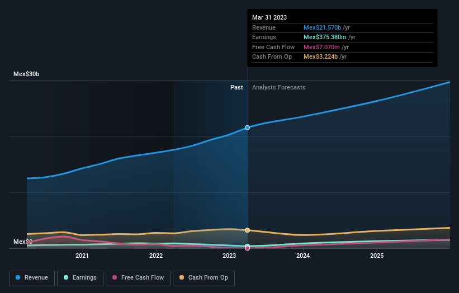Click the Revenue row label in tooltip
459x293 pixels.
click(264, 27)
